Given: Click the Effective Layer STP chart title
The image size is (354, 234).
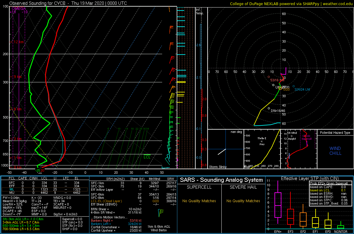Looking at the screenshot, I should click(309, 179).
